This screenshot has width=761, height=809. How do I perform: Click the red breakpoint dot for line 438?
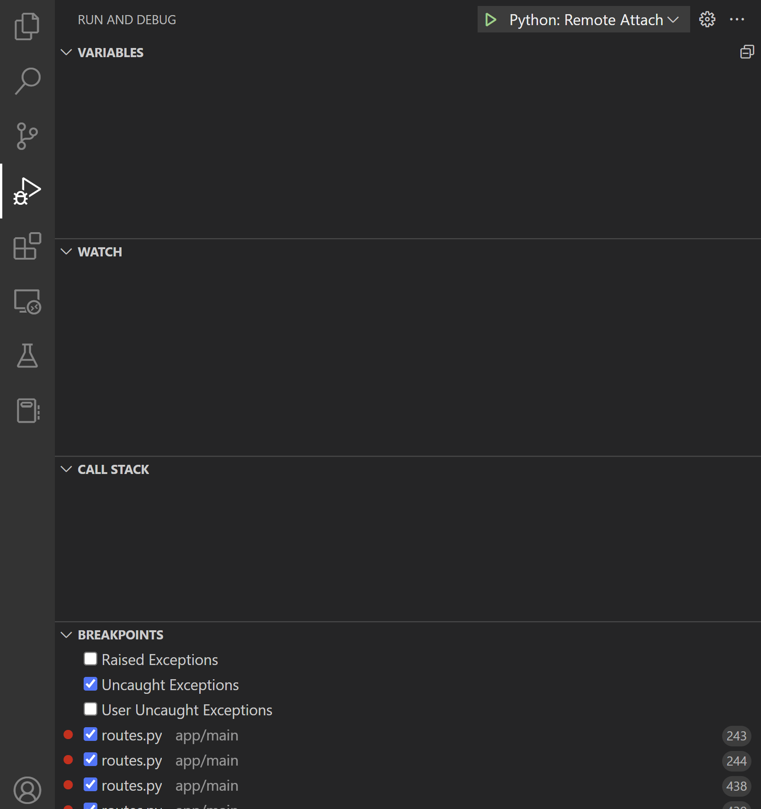tap(68, 785)
